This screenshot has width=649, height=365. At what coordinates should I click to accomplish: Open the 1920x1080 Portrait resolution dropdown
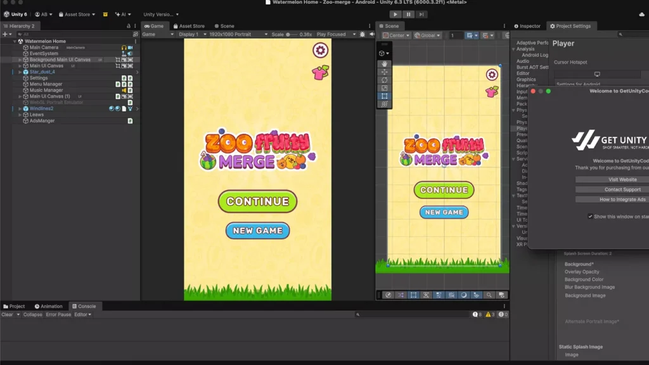click(x=229, y=34)
